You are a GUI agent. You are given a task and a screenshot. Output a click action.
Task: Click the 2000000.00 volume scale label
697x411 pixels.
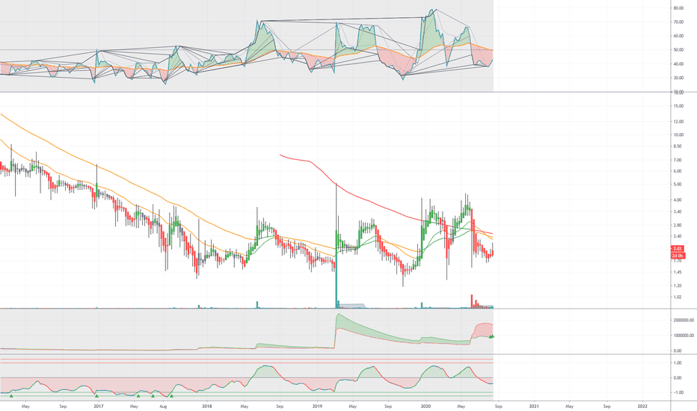tap(684, 320)
